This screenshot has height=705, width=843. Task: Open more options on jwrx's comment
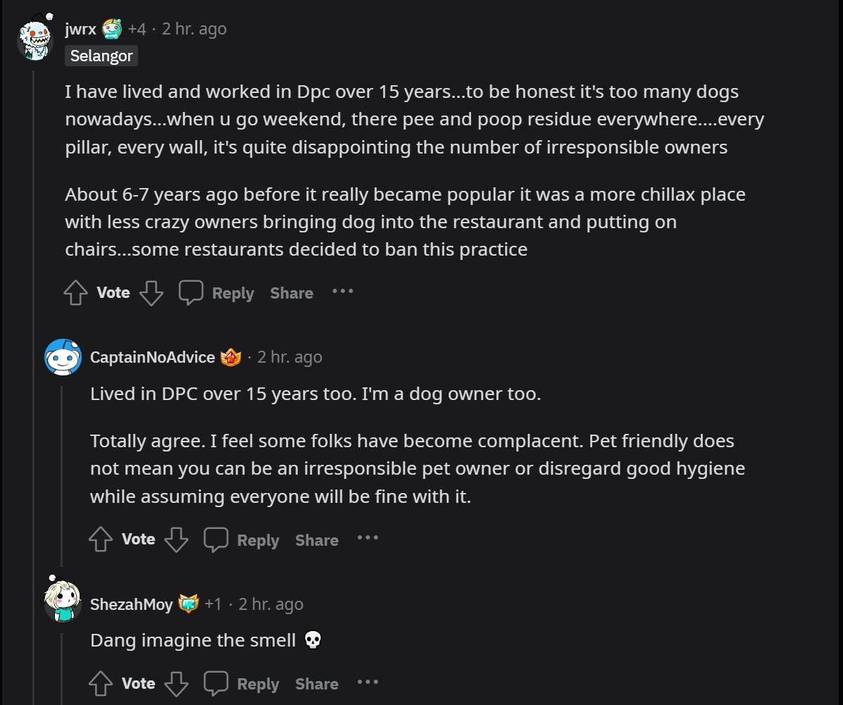pyautogui.click(x=342, y=292)
